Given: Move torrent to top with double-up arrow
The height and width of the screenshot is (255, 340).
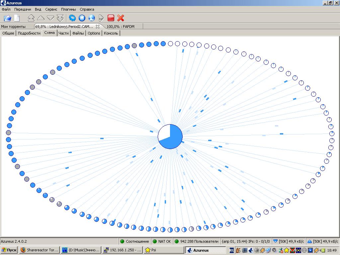Looking at the screenshot, I should coord(31,18).
